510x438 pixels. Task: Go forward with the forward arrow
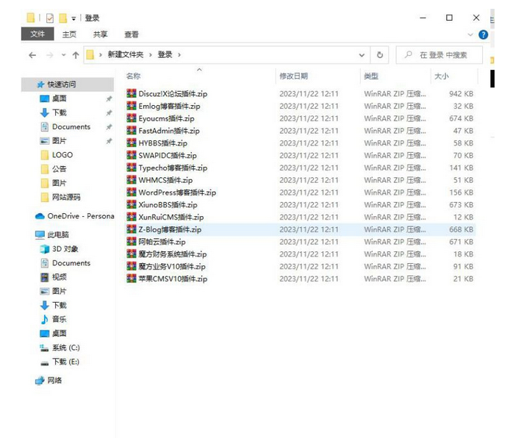click(49, 55)
